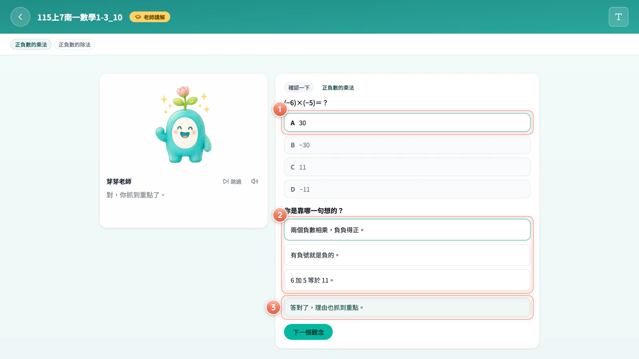
Task: Pick the reason 兩個負數相乘，負負得正
Action: pyautogui.click(x=407, y=230)
